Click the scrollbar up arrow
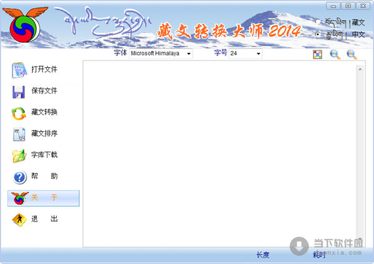This screenshot has height=264, width=374. pyautogui.click(x=360, y=69)
